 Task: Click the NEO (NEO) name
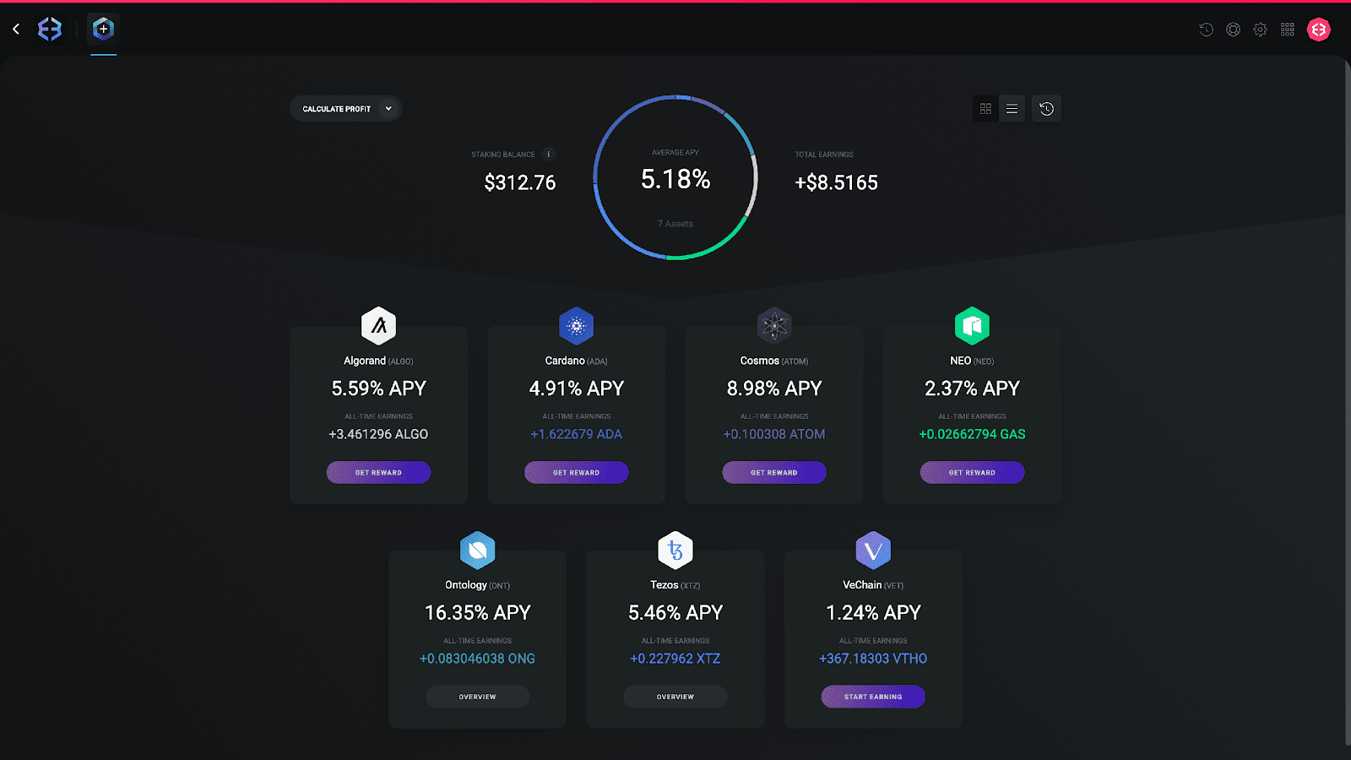[x=972, y=361]
